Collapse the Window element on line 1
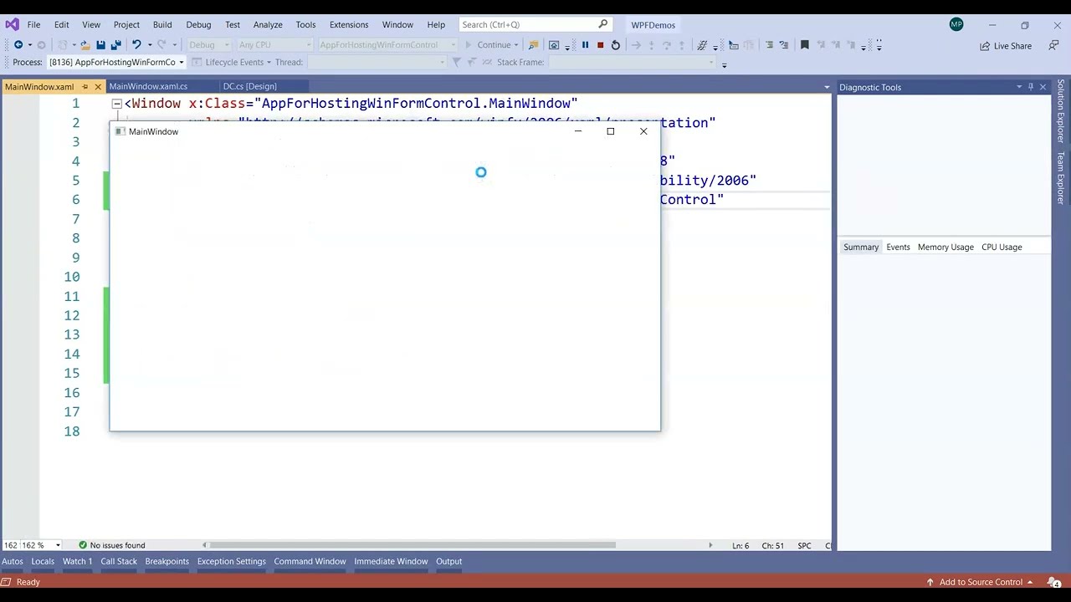 tap(117, 104)
